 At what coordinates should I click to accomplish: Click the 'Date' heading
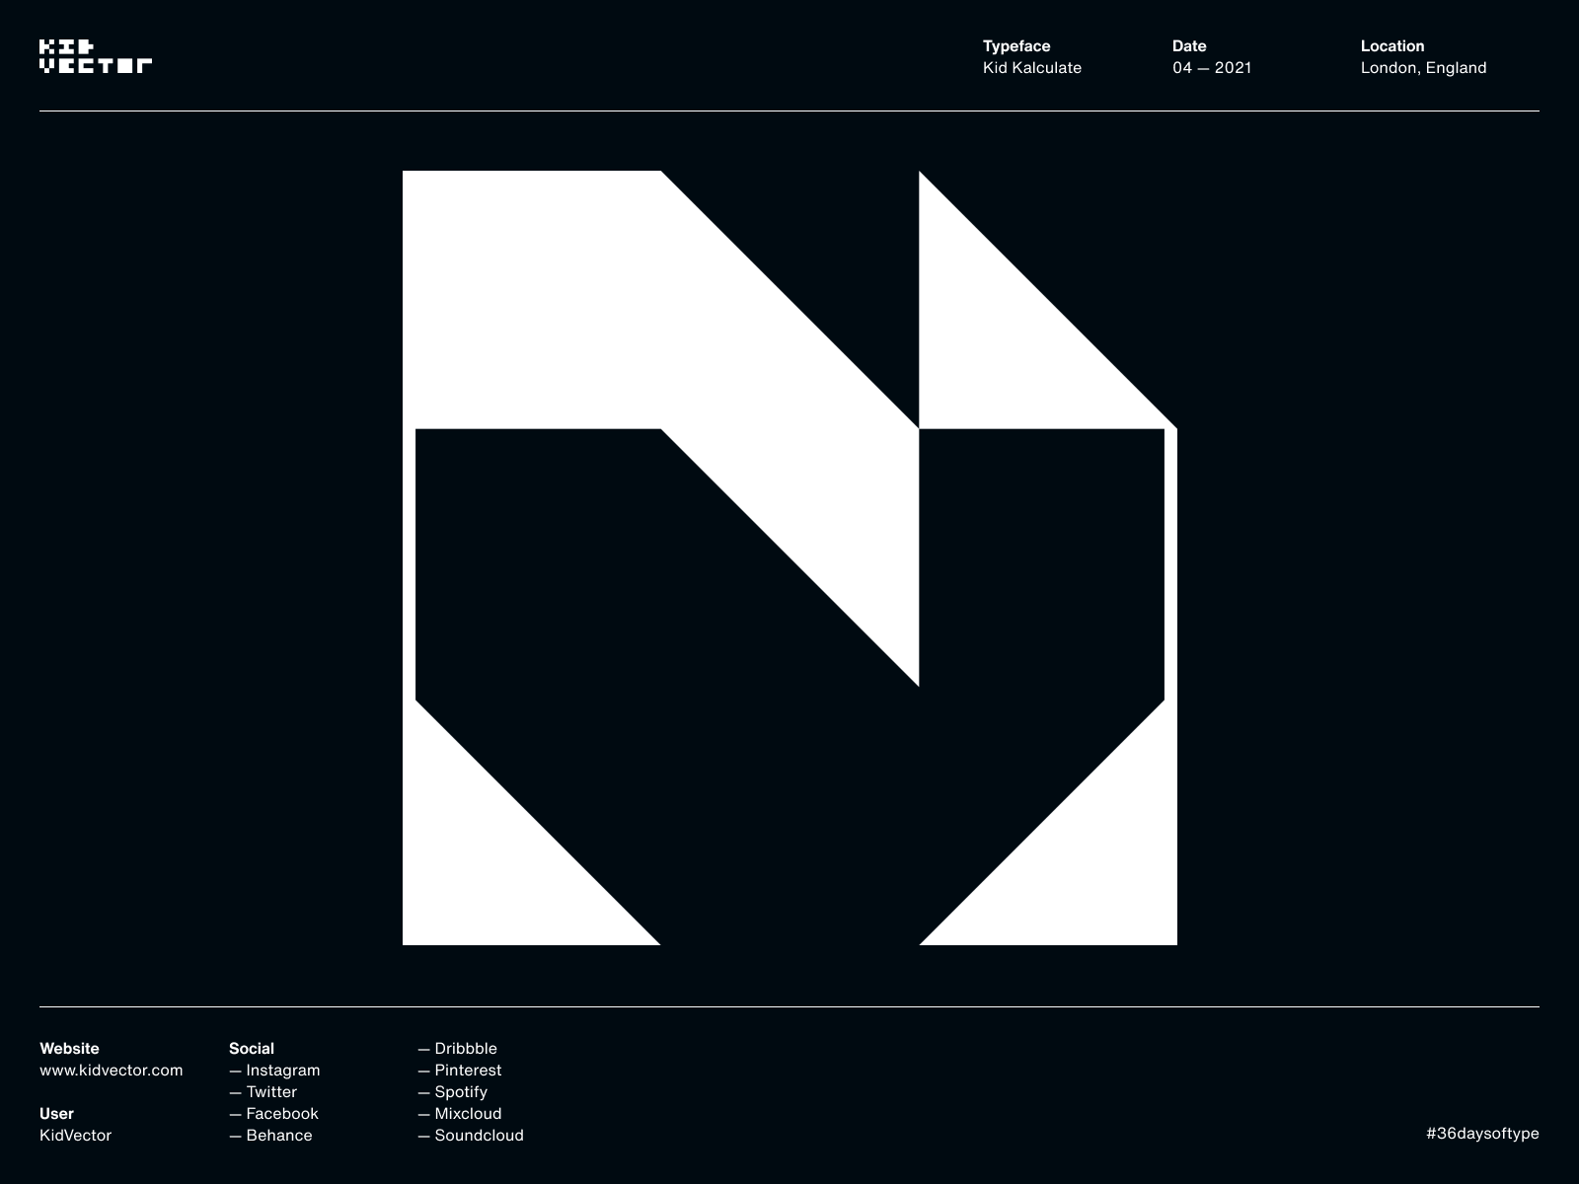(x=1189, y=46)
